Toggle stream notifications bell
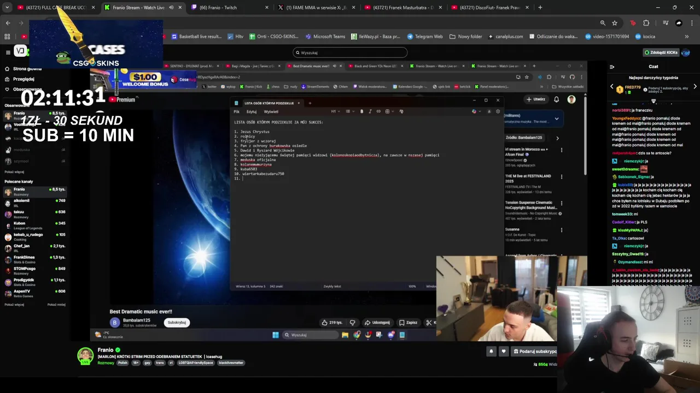 pyautogui.click(x=491, y=352)
